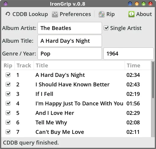Image resolution: width=156 pixels, height=149 pixels.
Task: Open Preferences via the mixer icon
Action: pyautogui.click(x=55, y=14)
